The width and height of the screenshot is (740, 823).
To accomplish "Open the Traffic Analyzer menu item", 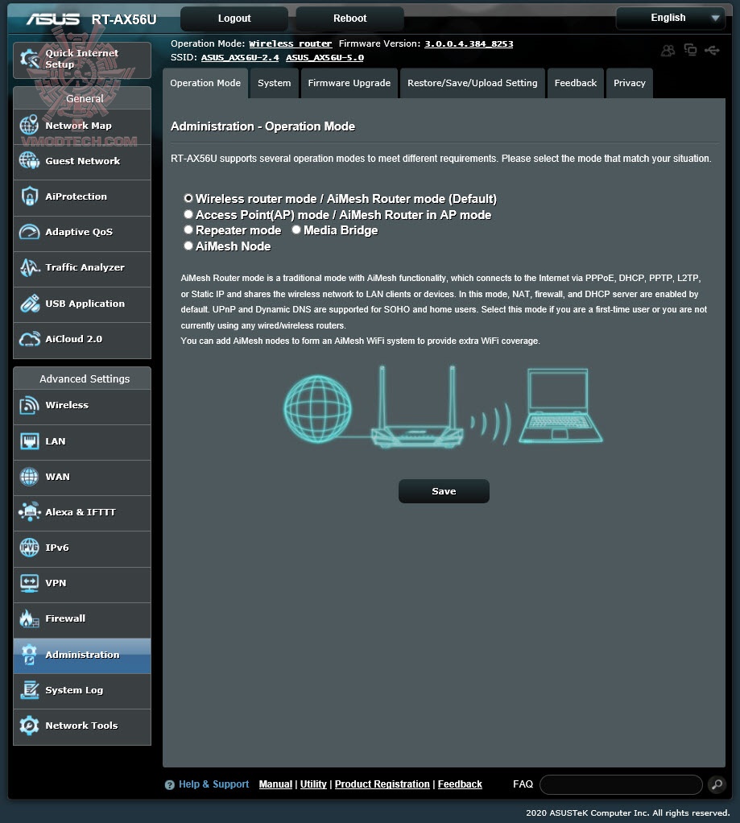I will [82, 268].
